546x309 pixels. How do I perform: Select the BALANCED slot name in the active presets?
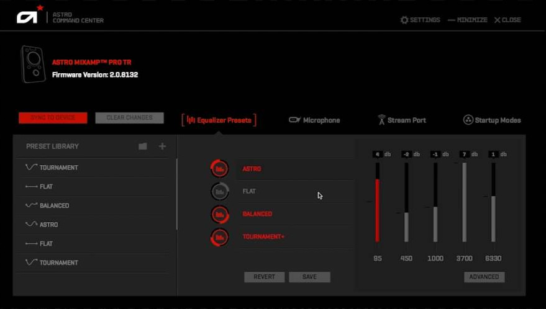point(257,214)
